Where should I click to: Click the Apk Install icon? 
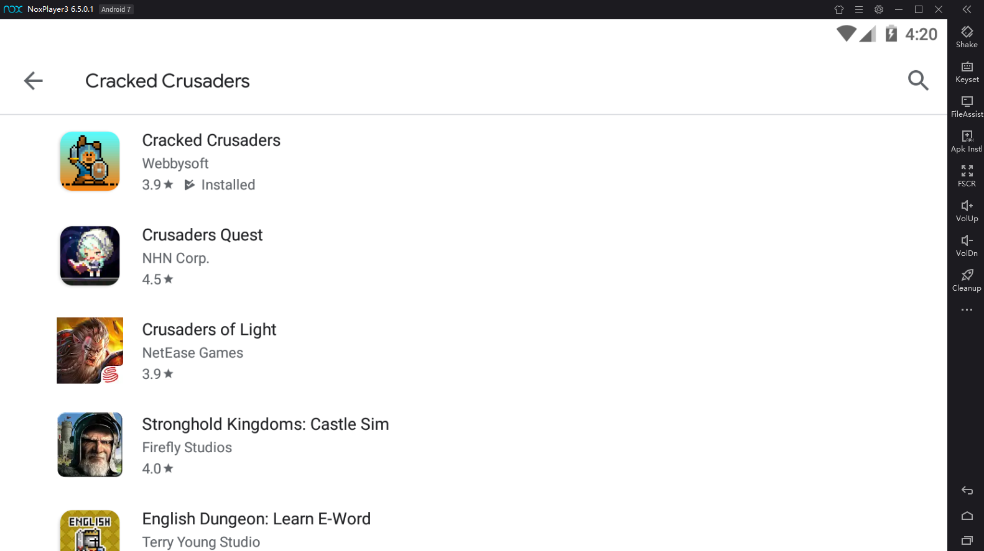coord(967,142)
